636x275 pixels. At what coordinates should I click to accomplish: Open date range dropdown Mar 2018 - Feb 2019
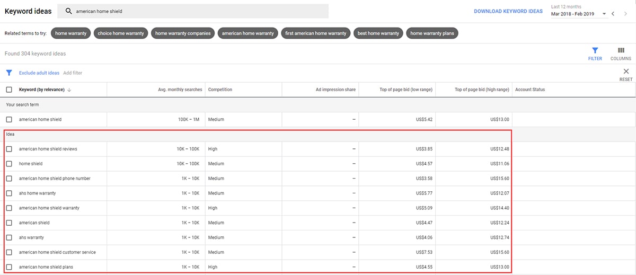(579, 14)
